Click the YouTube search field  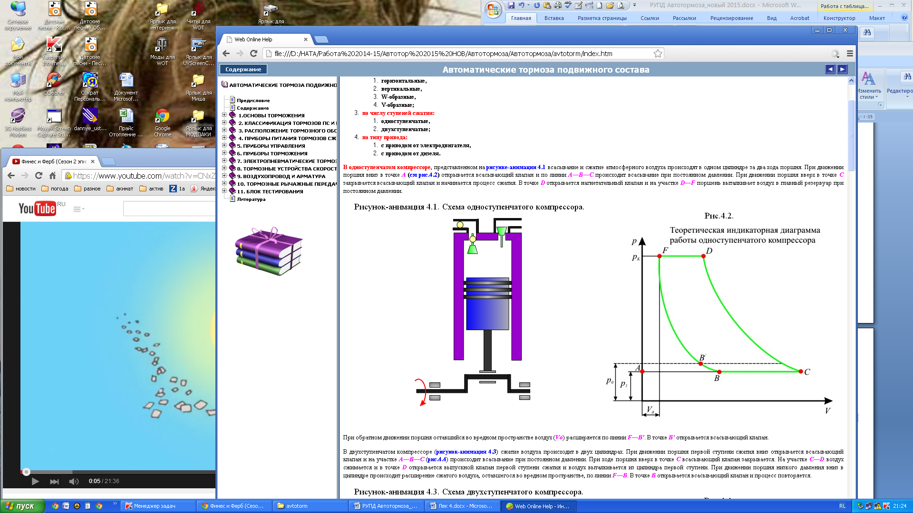(x=169, y=209)
